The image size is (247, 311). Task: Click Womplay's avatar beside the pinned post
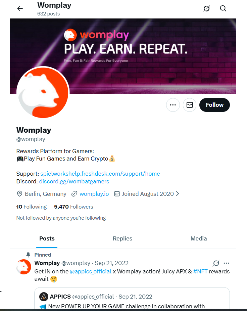point(24,267)
